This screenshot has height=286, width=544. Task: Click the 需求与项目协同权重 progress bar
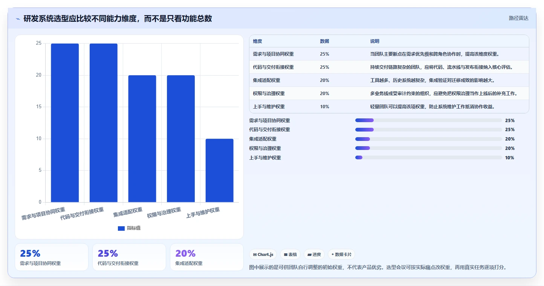tap(429, 120)
